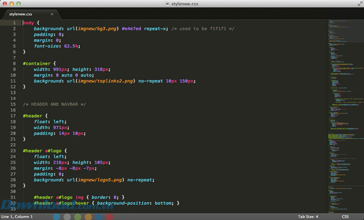
Task: Click the #header a#logo selector on line 23
Action: pos(42,150)
